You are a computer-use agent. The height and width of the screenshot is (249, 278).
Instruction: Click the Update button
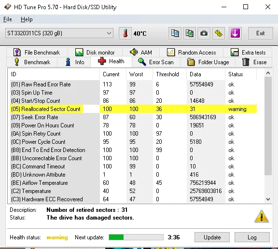[x=212, y=237]
